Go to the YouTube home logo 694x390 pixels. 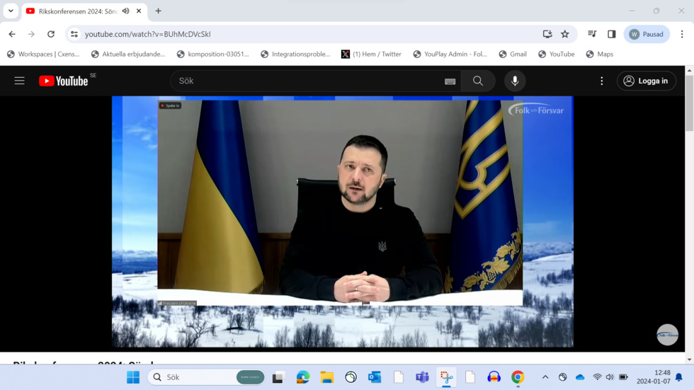click(x=63, y=81)
